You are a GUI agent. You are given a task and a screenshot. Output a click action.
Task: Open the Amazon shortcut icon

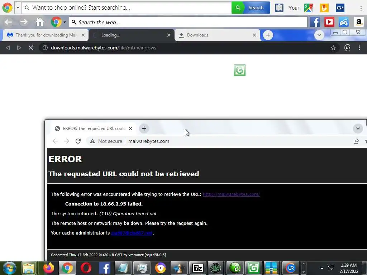tap(358, 22)
